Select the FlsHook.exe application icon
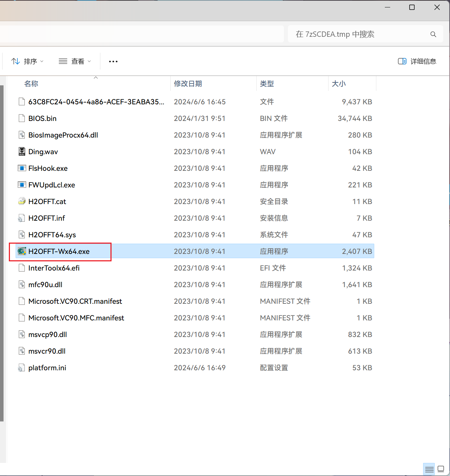The width and height of the screenshot is (450, 476). coord(22,168)
